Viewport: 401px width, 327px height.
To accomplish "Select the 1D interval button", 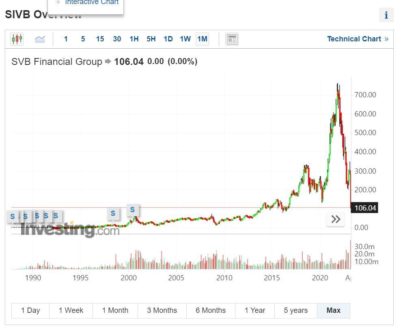I will [168, 39].
